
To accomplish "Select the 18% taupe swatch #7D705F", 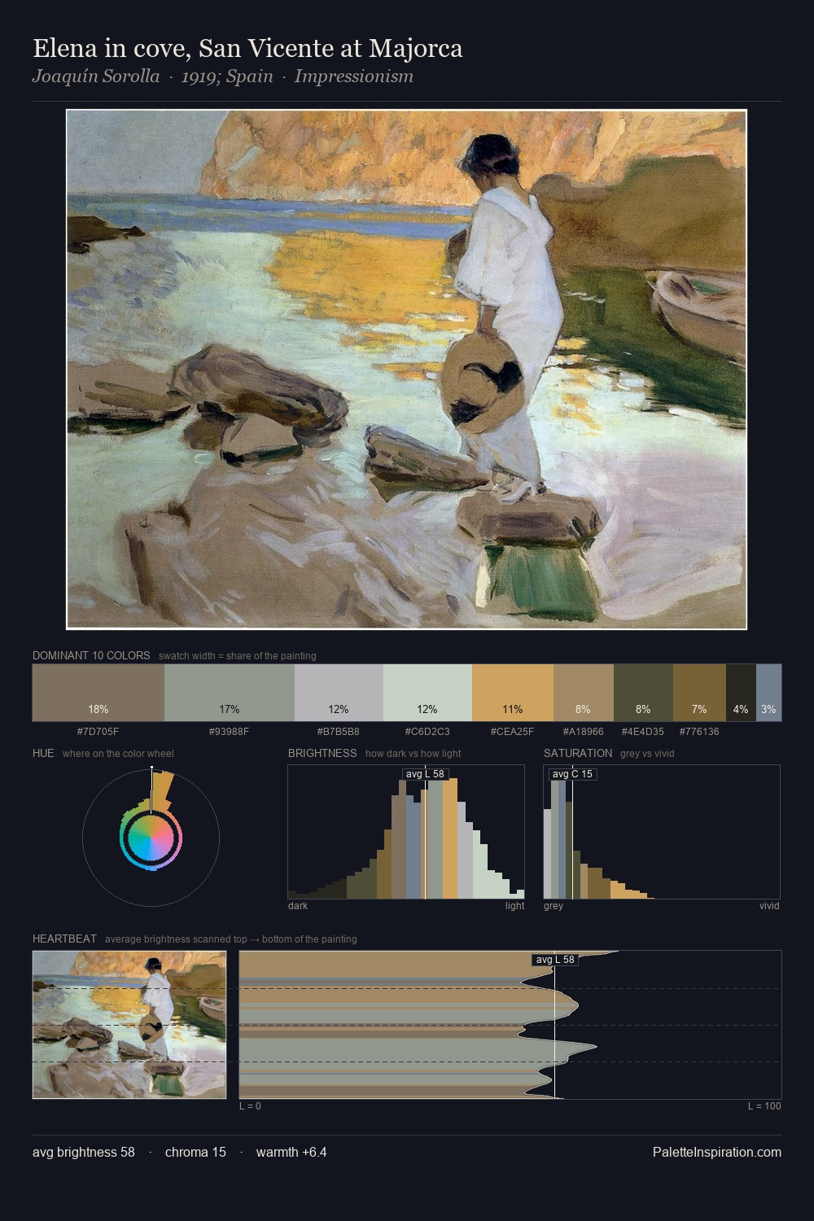I will click(98, 693).
